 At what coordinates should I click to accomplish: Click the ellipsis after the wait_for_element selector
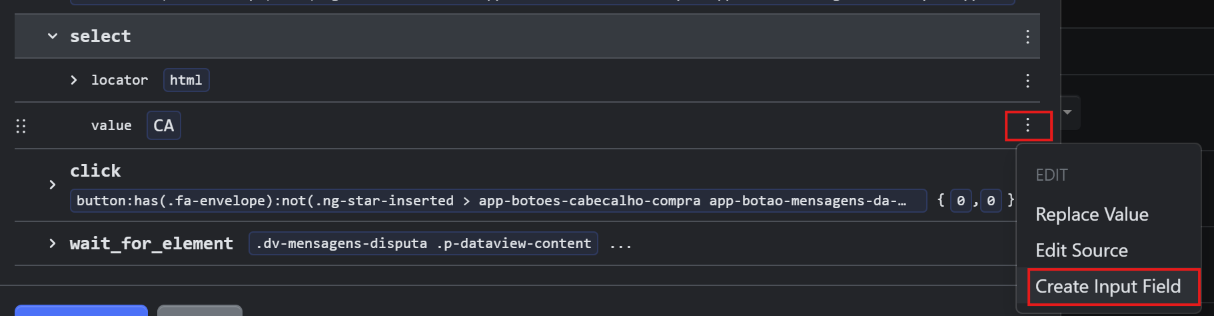pos(620,245)
